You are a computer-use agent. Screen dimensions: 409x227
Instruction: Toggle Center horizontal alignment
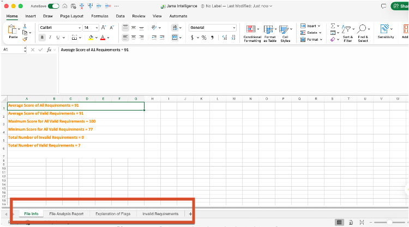pos(134,38)
